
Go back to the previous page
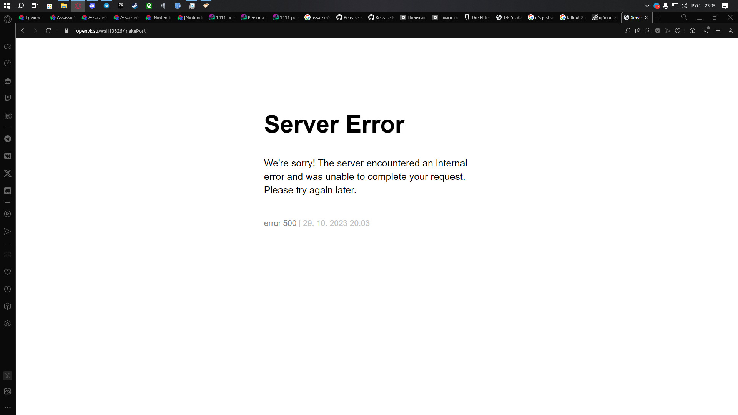[23, 31]
